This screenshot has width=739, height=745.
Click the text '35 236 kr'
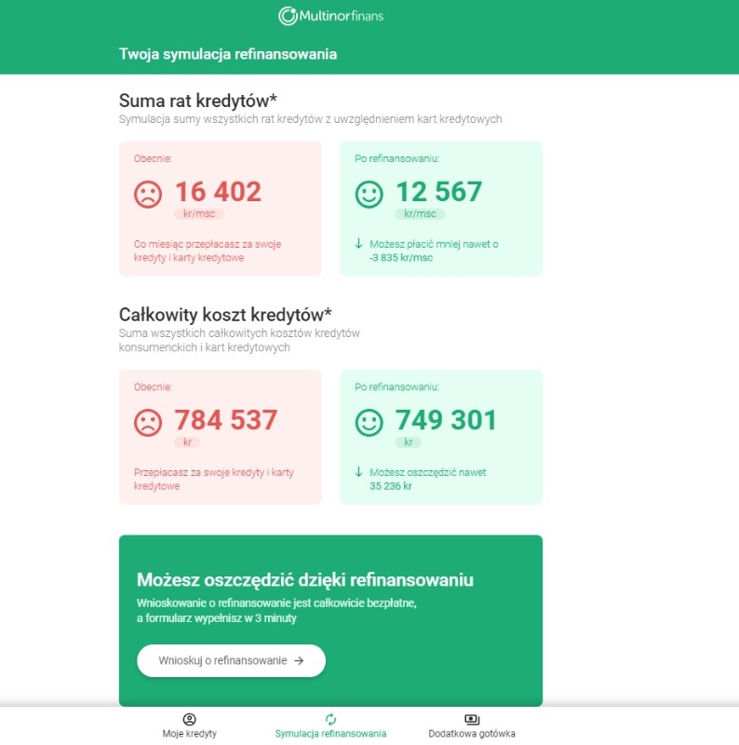pyautogui.click(x=391, y=486)
